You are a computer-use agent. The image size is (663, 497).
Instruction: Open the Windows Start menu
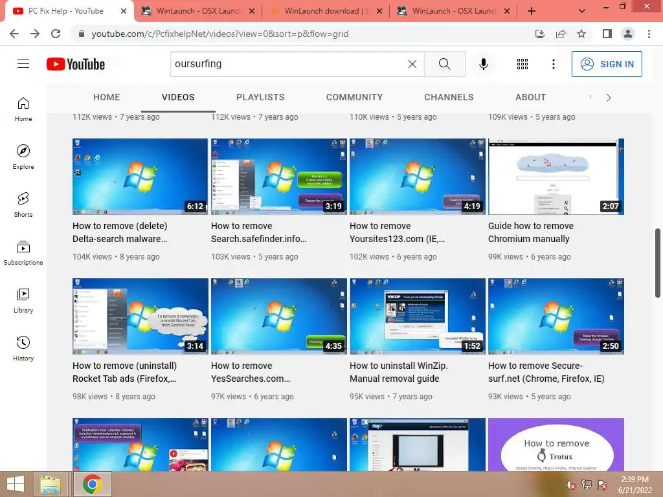16,484
